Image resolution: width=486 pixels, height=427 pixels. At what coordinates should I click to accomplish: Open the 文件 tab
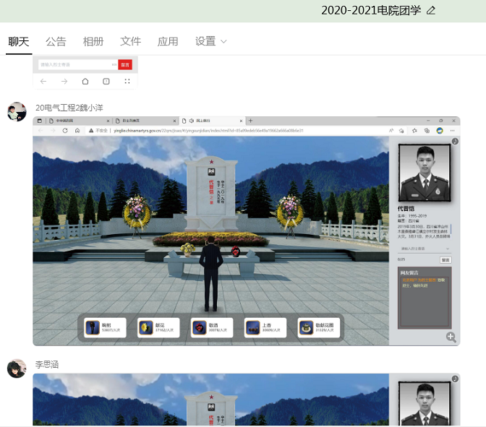point(130,41)
